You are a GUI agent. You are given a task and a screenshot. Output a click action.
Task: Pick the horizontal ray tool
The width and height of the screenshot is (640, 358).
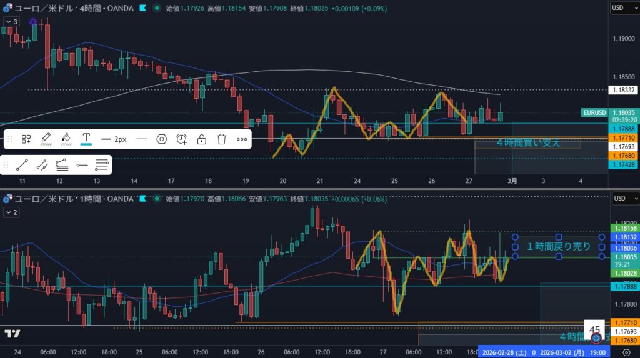[x=82, y=165]
